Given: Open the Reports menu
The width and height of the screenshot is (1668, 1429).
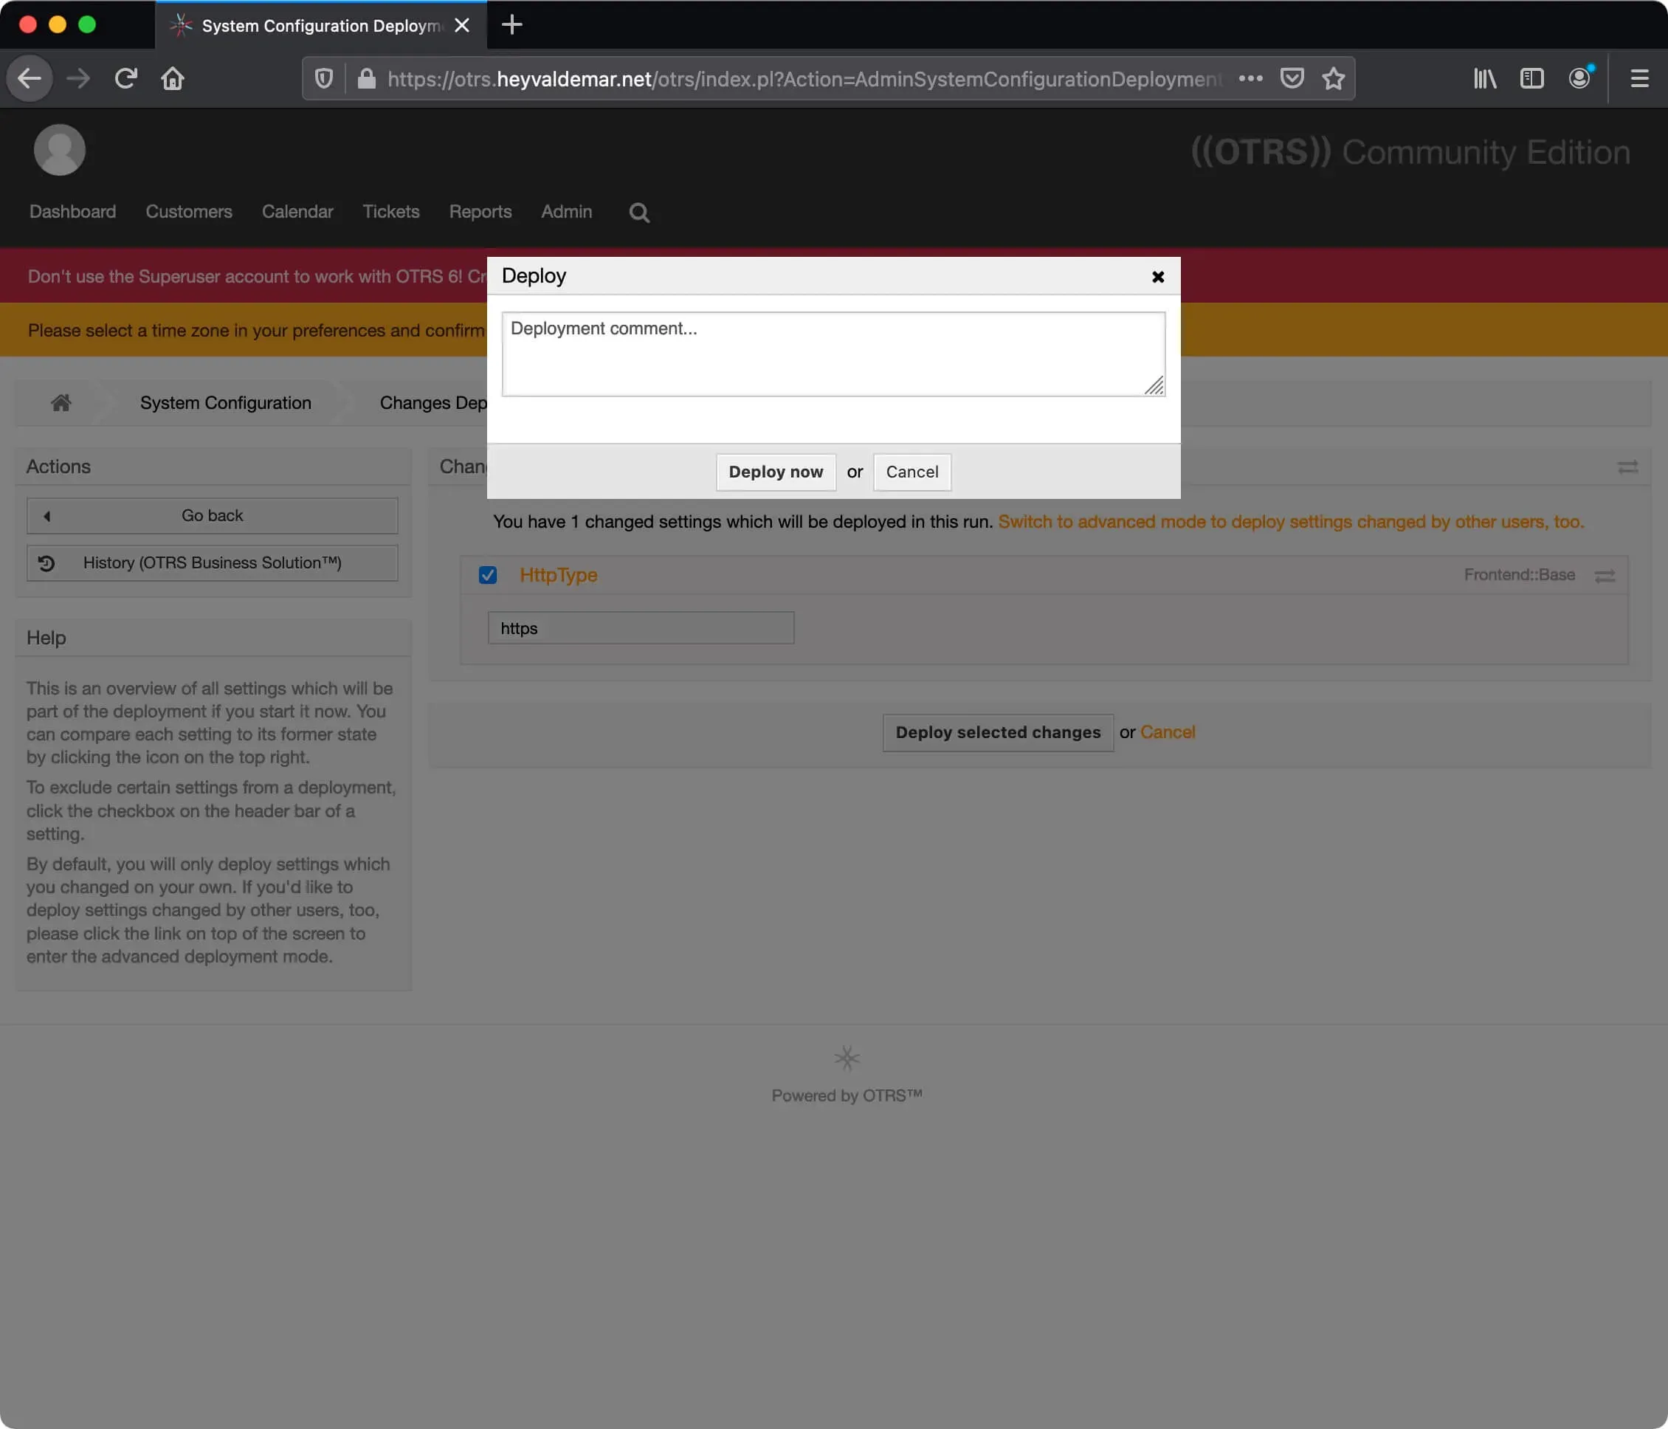Looking at the screenshot, I should tap(480, 212).
